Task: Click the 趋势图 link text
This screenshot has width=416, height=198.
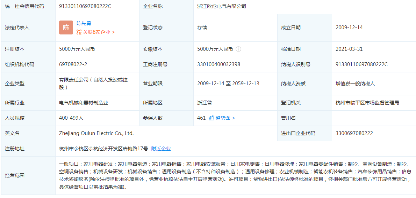Action: [x=223, y=118]
